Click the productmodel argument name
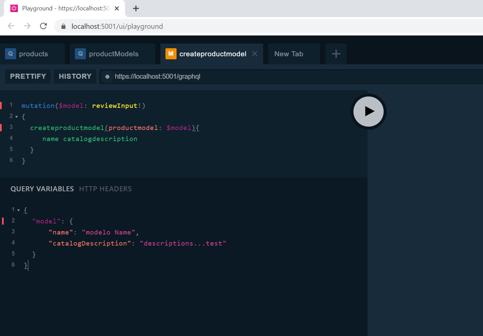This screenshot has width=483, height=336. [x=133, y=128]
